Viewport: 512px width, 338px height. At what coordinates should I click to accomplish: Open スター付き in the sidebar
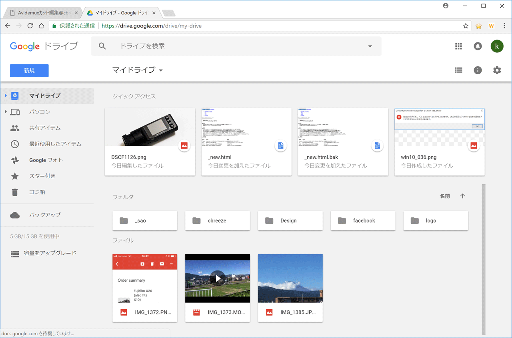tap(42, 176)
